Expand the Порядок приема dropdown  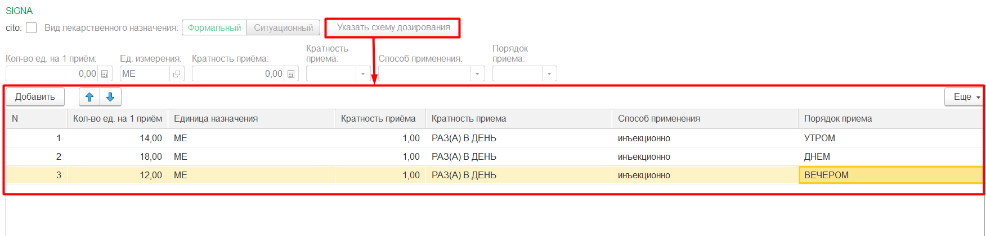pyautogui.click(x=549, y=74)
